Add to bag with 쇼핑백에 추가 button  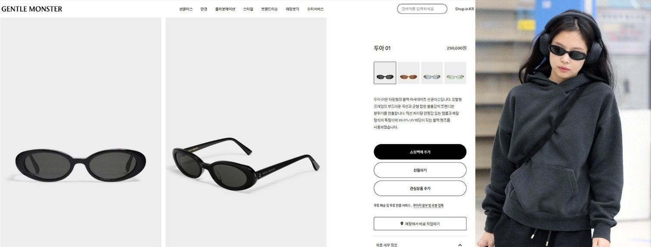pyautogui.click(x=420, y=152)
